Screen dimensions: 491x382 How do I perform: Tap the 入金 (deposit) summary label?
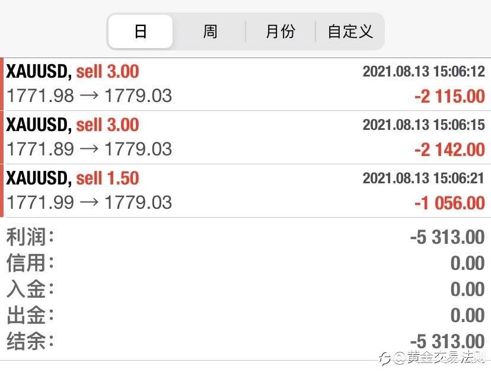30,289
